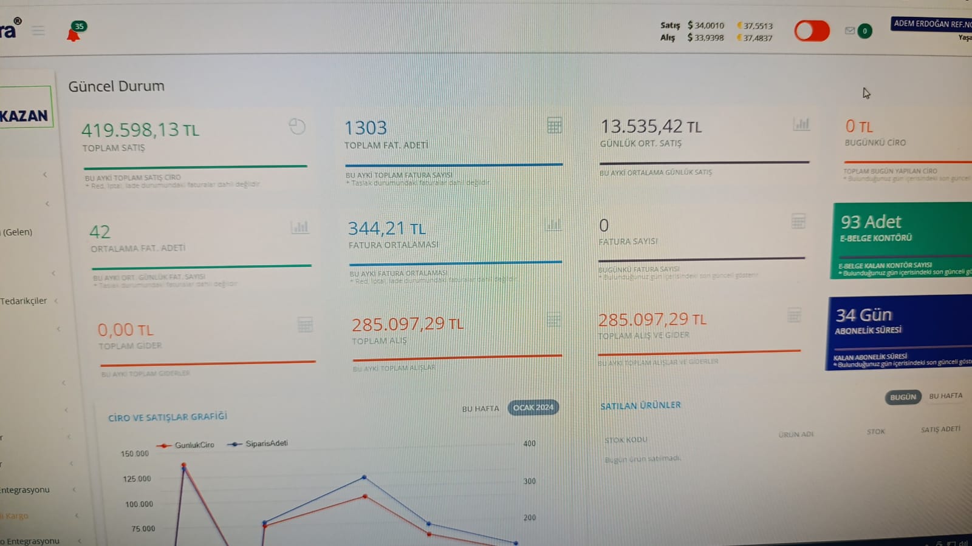
Task: Click the SATIŞ ADETİ column header
Action: tap(940, 430)
